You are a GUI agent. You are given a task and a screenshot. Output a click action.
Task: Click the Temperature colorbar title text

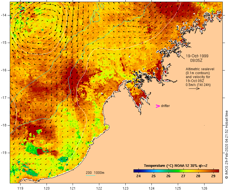176,166
